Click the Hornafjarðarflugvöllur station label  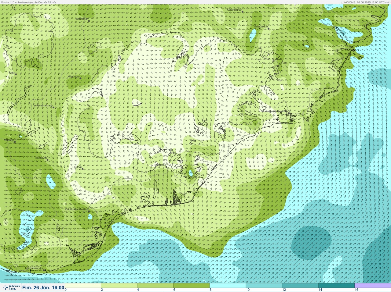pyautogui.click(x=275, y=111)
